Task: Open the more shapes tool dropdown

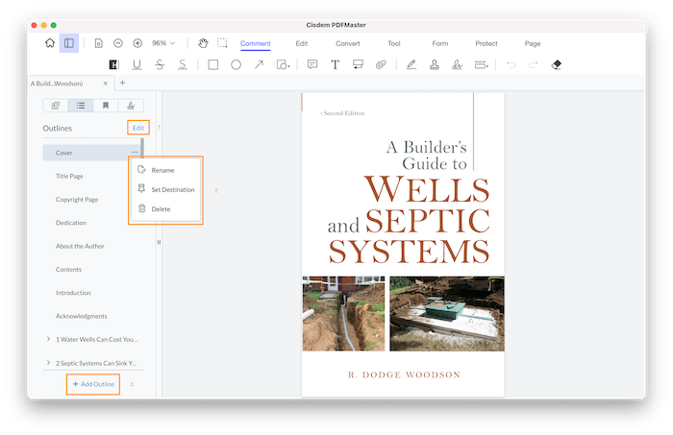Action: pyautogui.click(x=283, y=64)
